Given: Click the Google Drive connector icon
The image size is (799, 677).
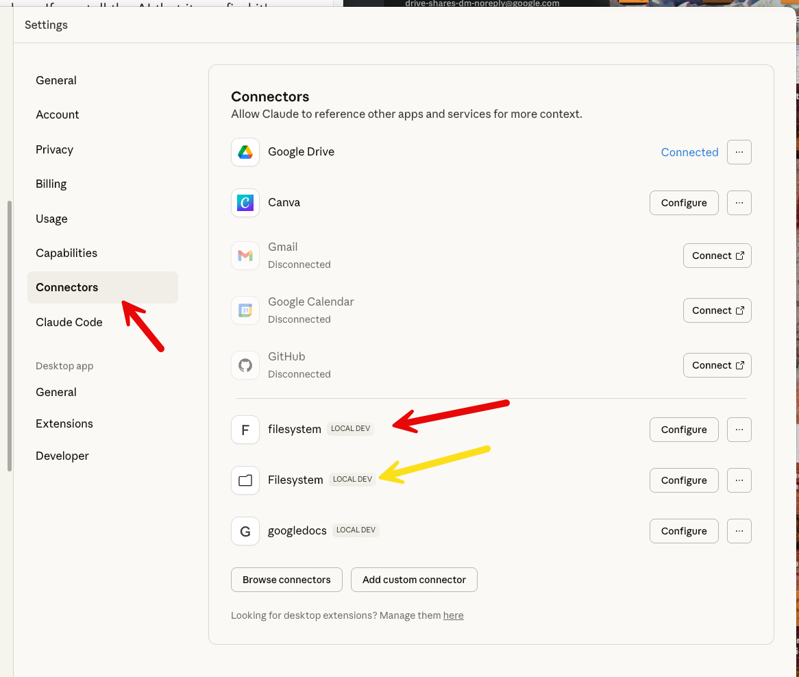Looking at the screenshot, I should (x=245, y=152).
